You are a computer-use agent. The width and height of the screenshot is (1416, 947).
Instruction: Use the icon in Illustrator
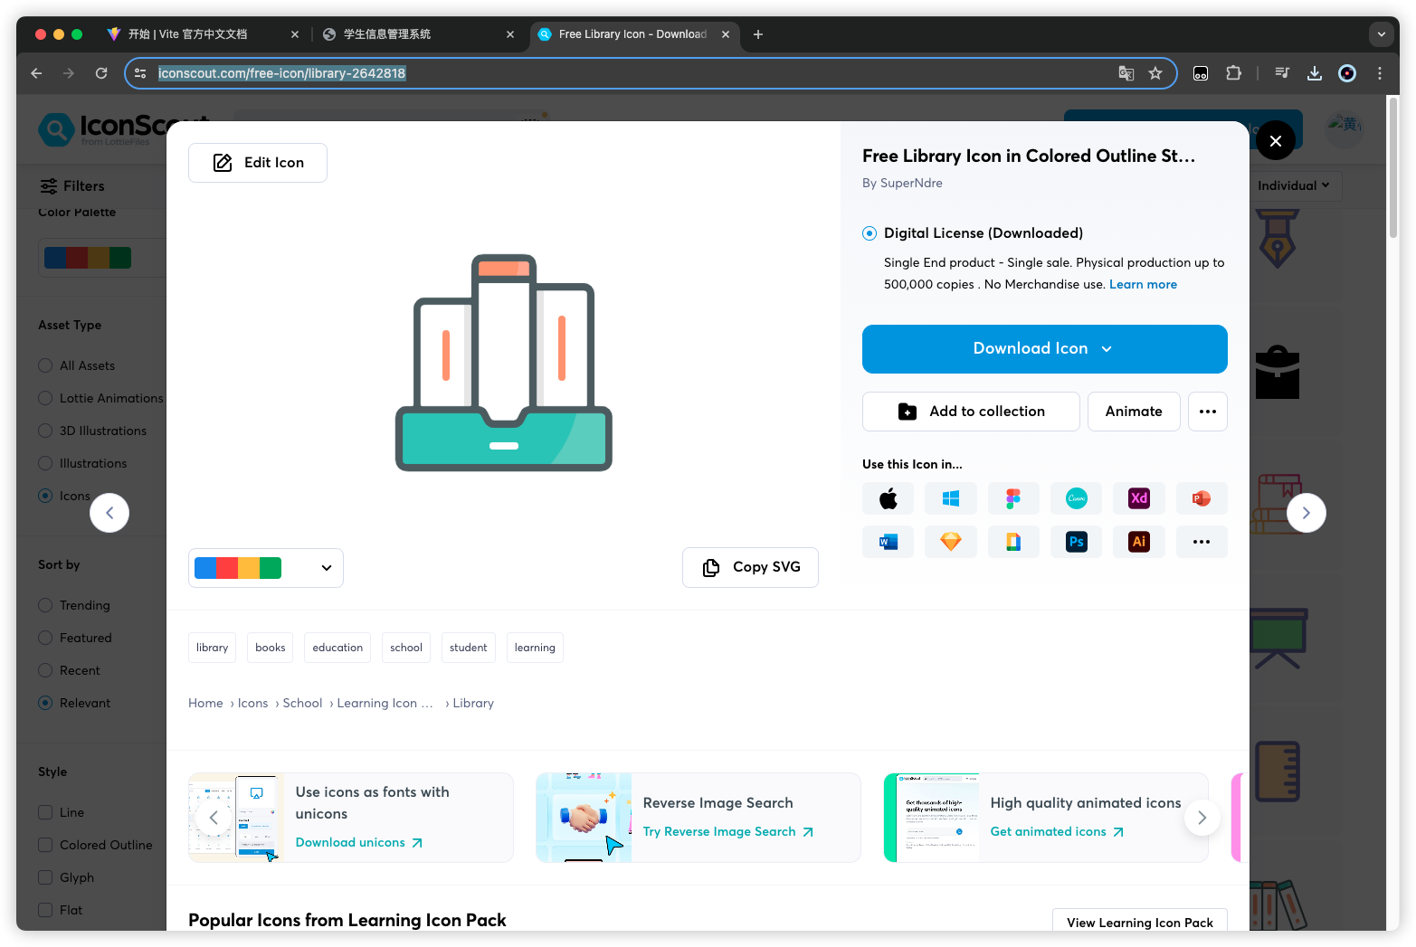pos(1139,542)
